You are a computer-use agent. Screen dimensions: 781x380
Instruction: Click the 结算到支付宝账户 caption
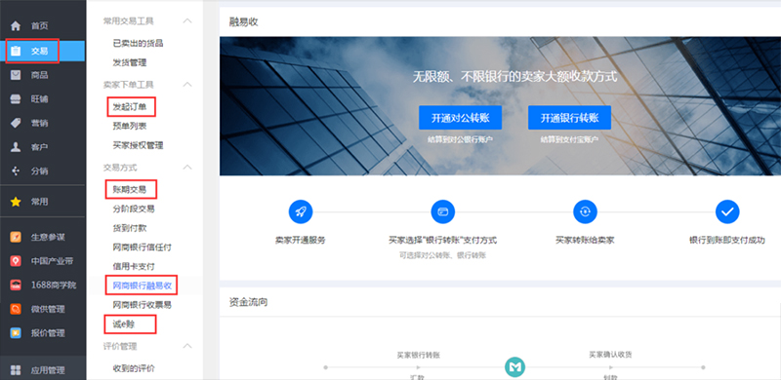click(569, 139)
